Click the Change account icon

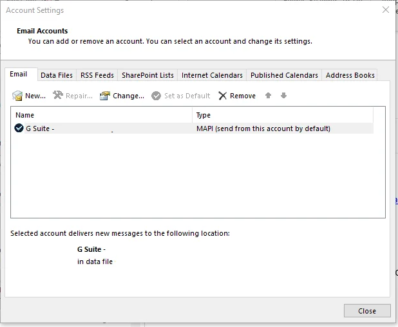pyautogui.click(x=105, y=96)
